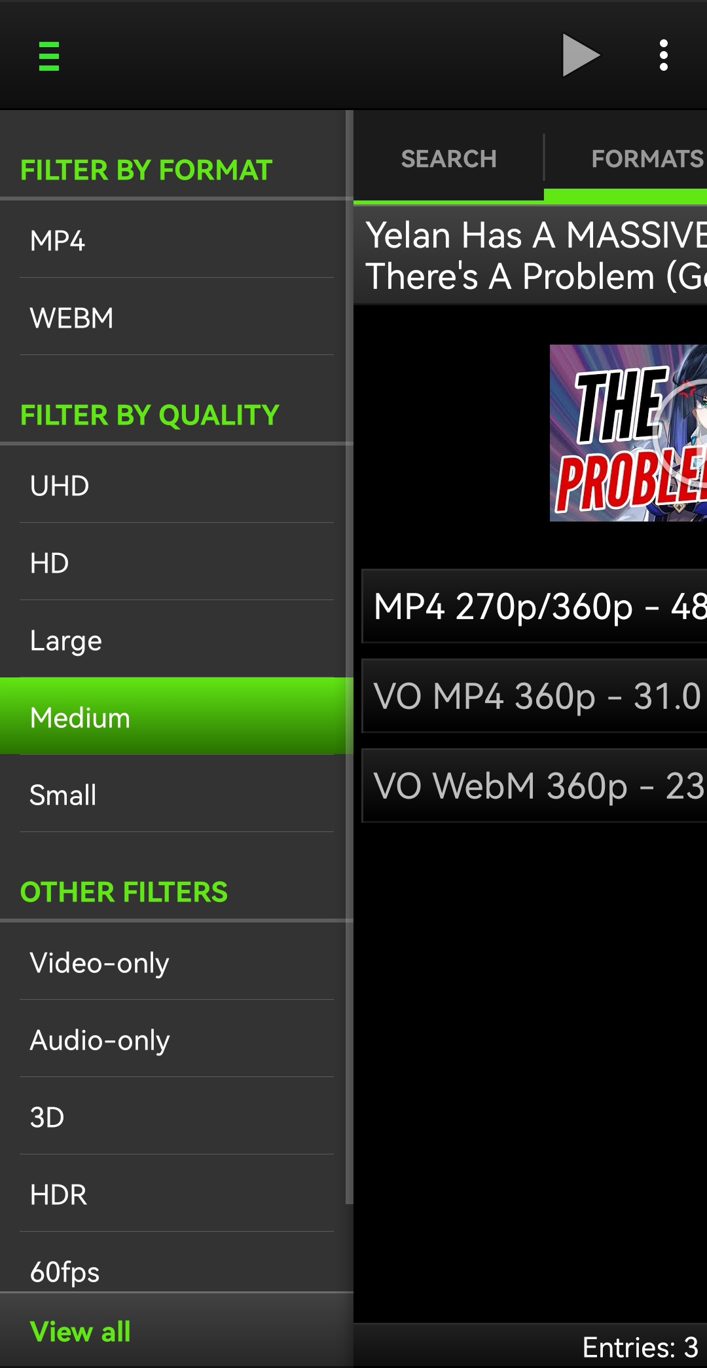Close the green hamburger menu drawer
The image size is (707, 1368).
[49, 56]
